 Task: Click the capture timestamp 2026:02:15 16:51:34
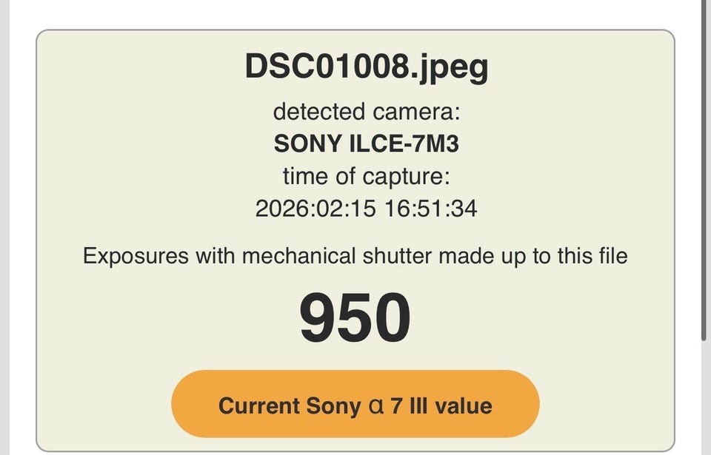[x=366, y=209]
